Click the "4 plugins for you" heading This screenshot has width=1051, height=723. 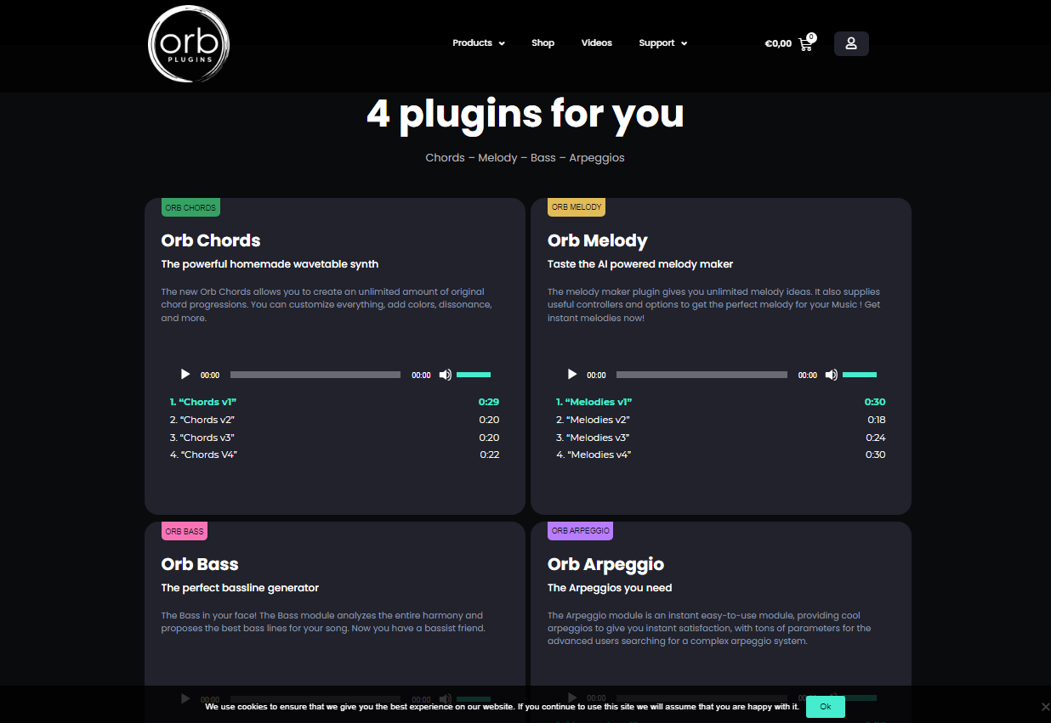pyautogui.click(x=525, y=114)
